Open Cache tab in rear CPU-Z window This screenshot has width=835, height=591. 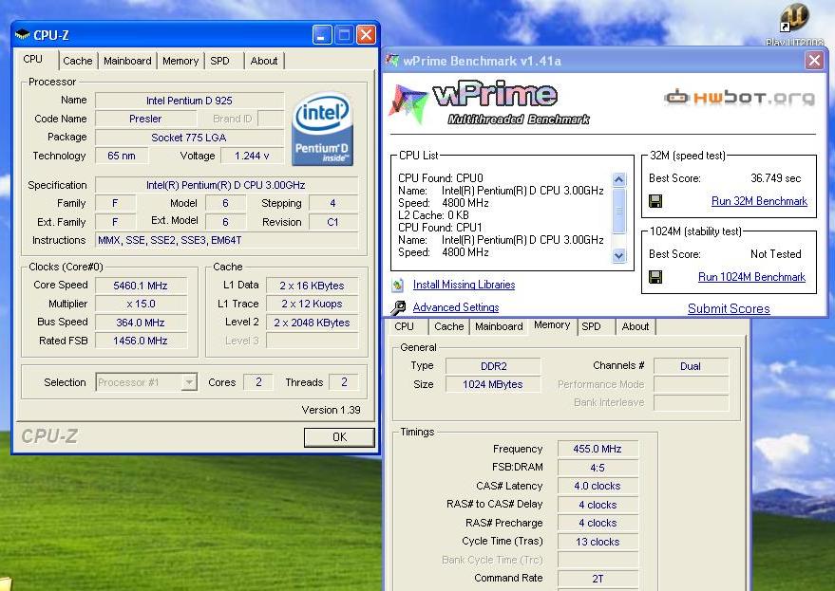click(x=449, y=326)
